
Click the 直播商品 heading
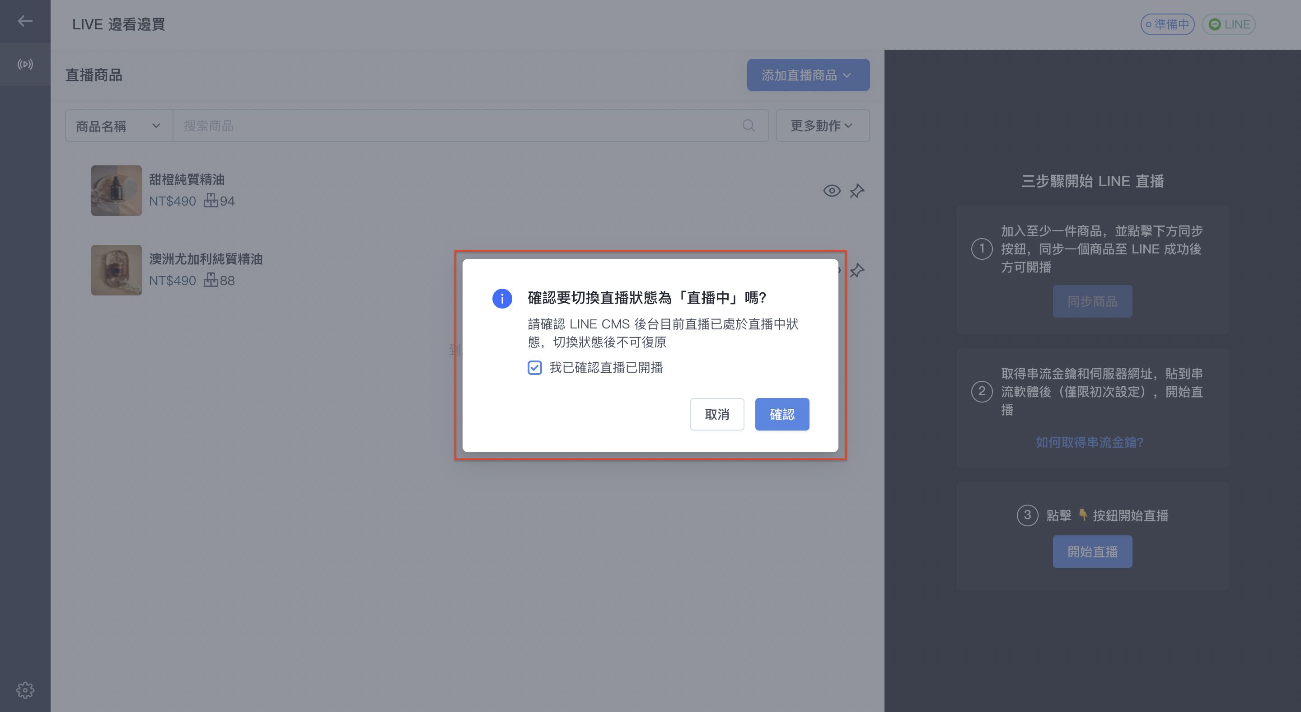point(94,75)
